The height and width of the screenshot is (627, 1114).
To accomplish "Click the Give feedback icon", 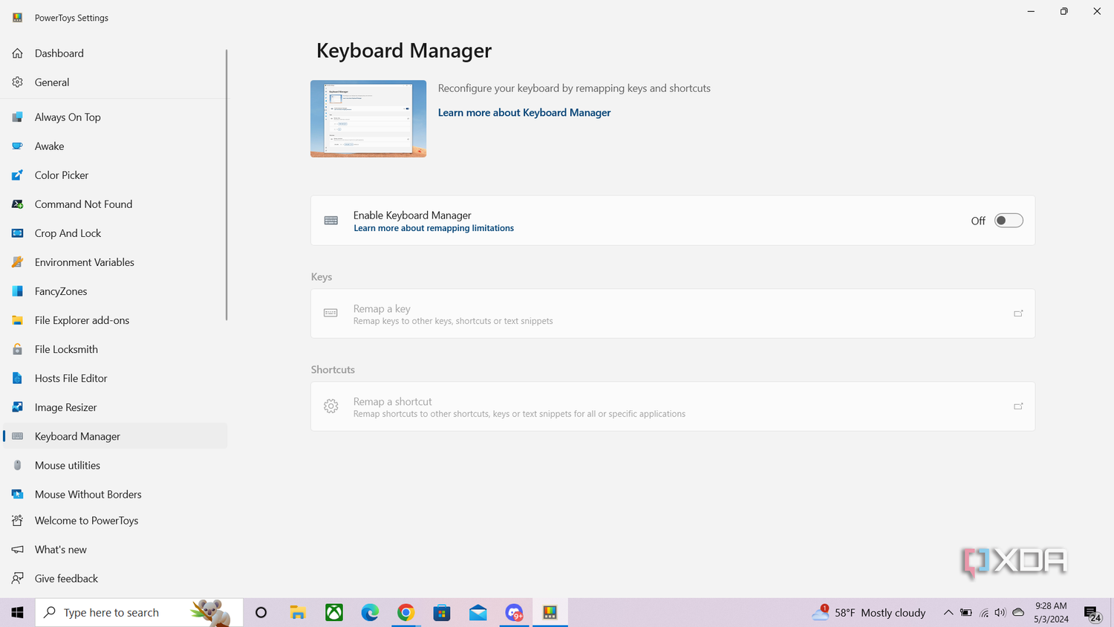I will pyautogui.click(x=18, y=579).
